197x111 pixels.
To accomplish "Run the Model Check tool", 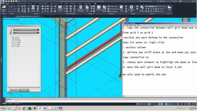I will click(x=87, y=9).
